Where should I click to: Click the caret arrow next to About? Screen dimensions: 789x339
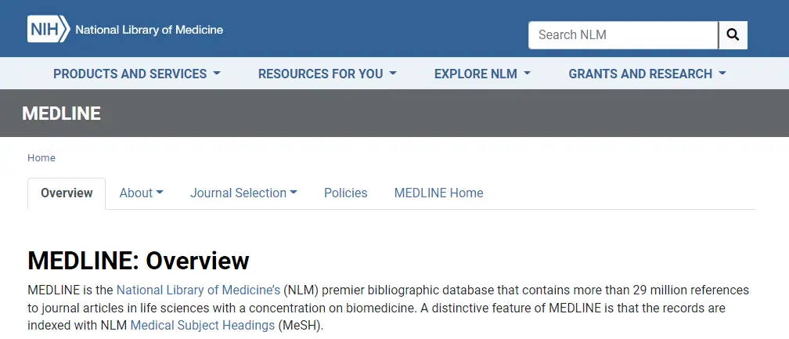160,193
